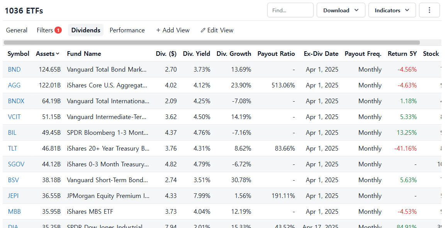The image size is (448, 228).
Task: Open the VCIT ticker link
Action: pos(14,117)
